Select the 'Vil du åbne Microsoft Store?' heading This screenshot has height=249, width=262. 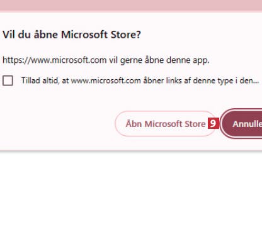pos(72,35)
